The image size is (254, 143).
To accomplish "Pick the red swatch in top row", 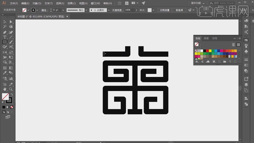I will coord(207,51).
